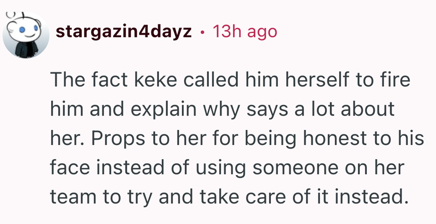Click the dot separator before the timestamp
Viewport: 436px width, 224px height.
[202, 33]
